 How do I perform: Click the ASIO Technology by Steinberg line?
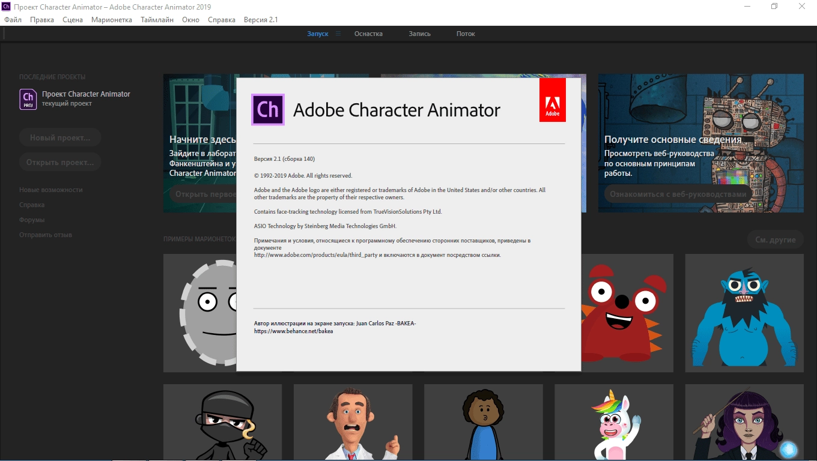(x=325, y=226)
